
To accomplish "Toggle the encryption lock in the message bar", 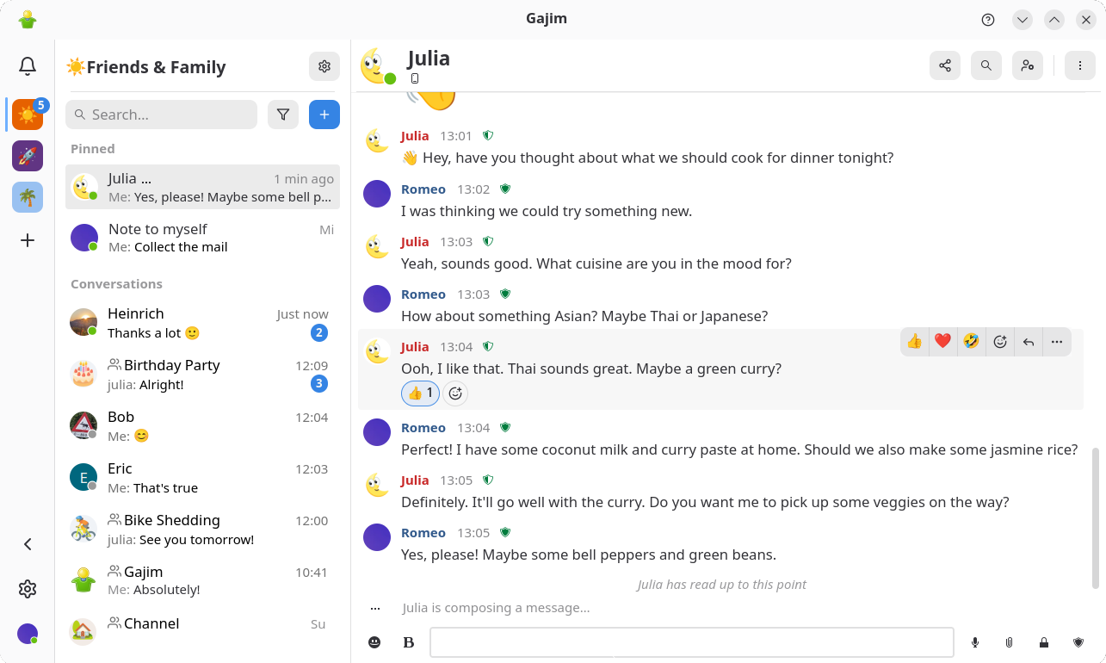I will click(1044, 642).
